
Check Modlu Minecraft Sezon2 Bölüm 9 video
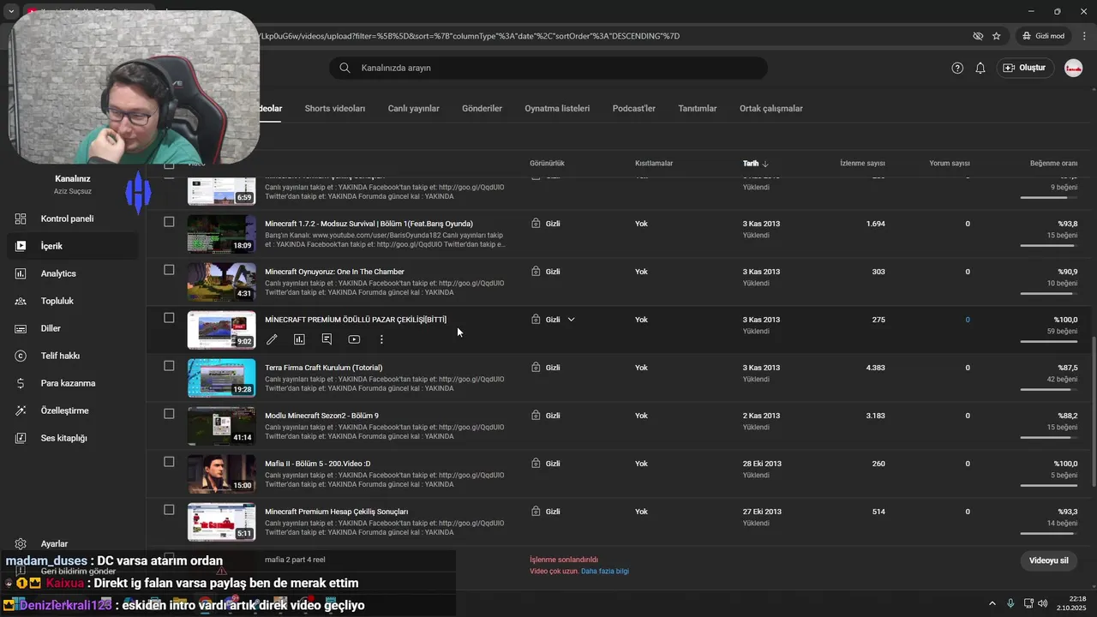169,414
